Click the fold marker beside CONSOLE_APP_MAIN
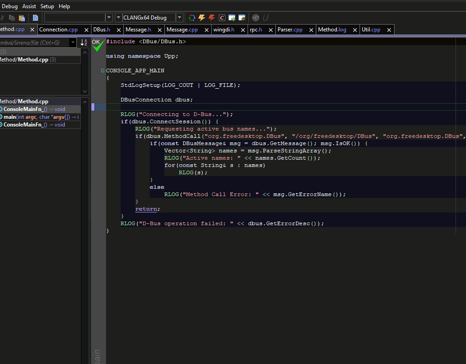The image size is (466, 364). [102, 71]
